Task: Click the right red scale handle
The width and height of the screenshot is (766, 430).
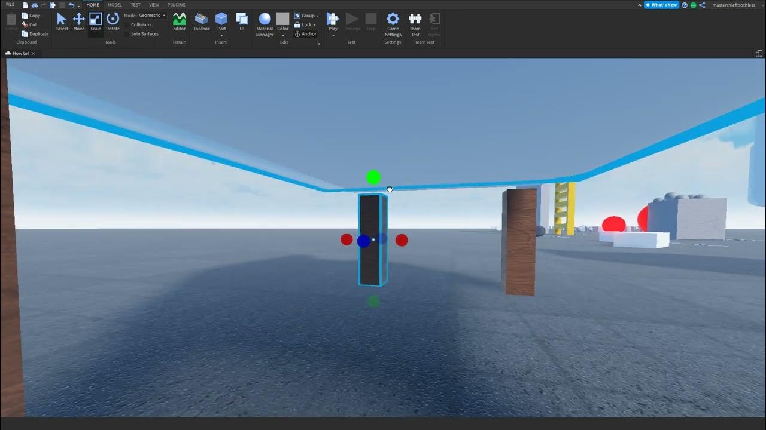Action: (402, 240)
